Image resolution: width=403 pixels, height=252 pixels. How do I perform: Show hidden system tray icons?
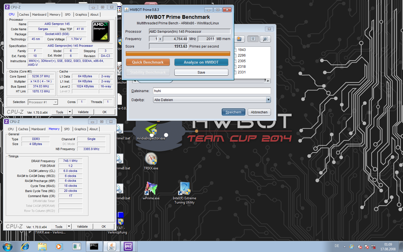pyautogui.click(x=345, y=247)
